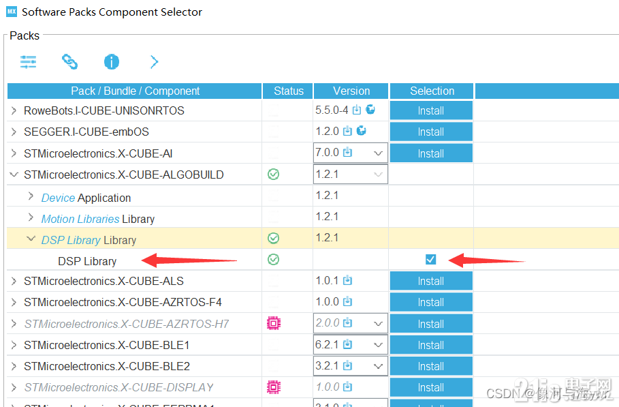Click the download icon for X-CUBE-ALS 1.0.1
The image size is (619, 407).
point(347,281)
